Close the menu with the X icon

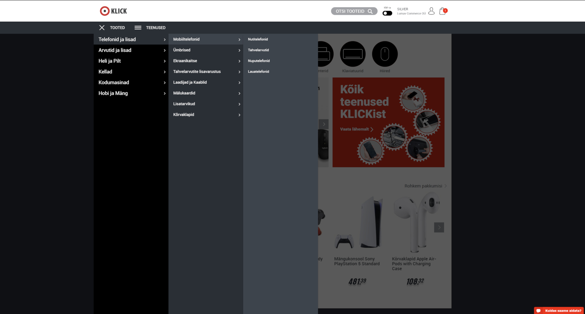pos(102,28)
